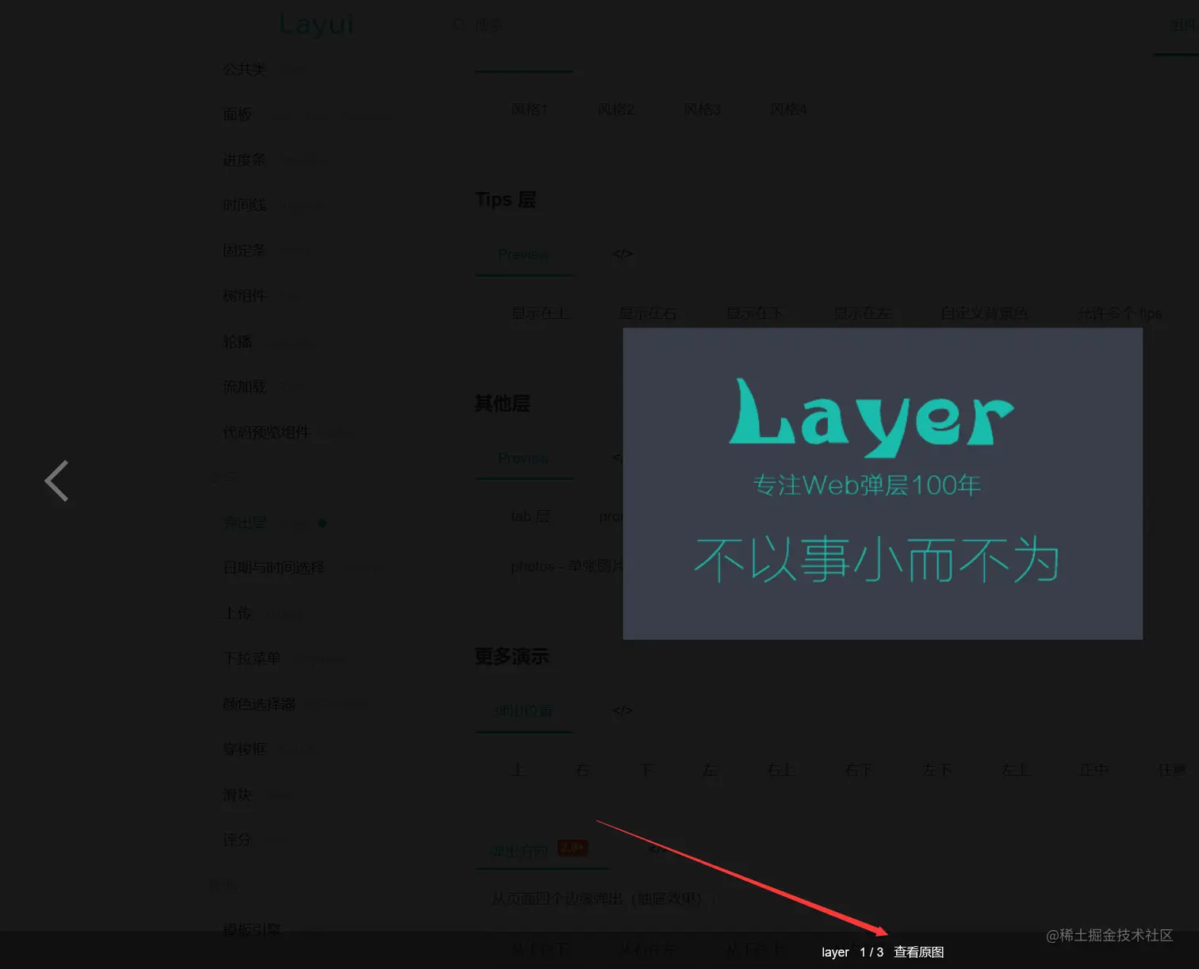Open 模板引擎 in the dimmed sidebar
The image size is (1199, 969).
click(251, 929)
